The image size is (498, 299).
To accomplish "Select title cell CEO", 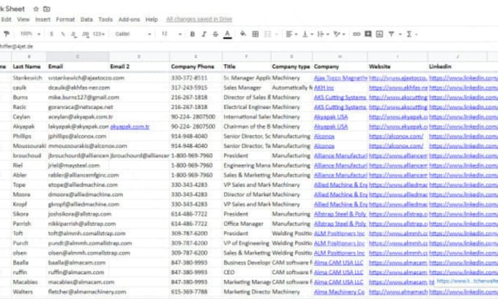I will tap(247, 273).
